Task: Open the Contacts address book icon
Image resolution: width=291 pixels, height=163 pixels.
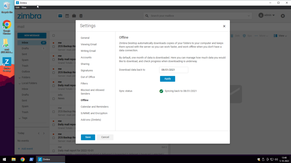Action: point(81,16)
